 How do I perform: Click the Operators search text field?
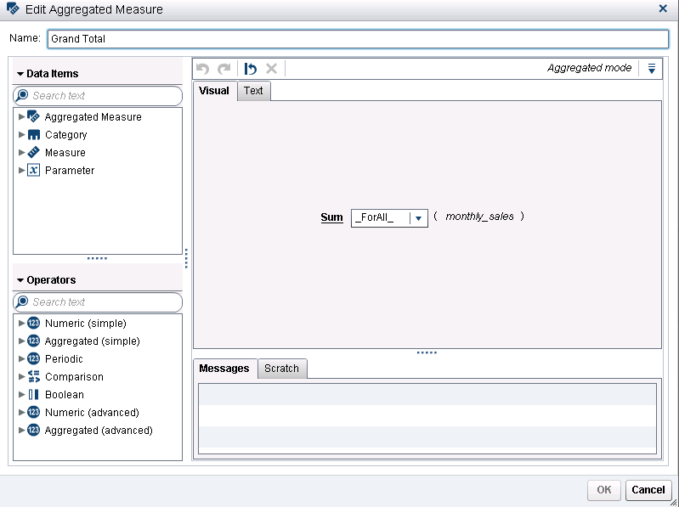tap(98, 302)
